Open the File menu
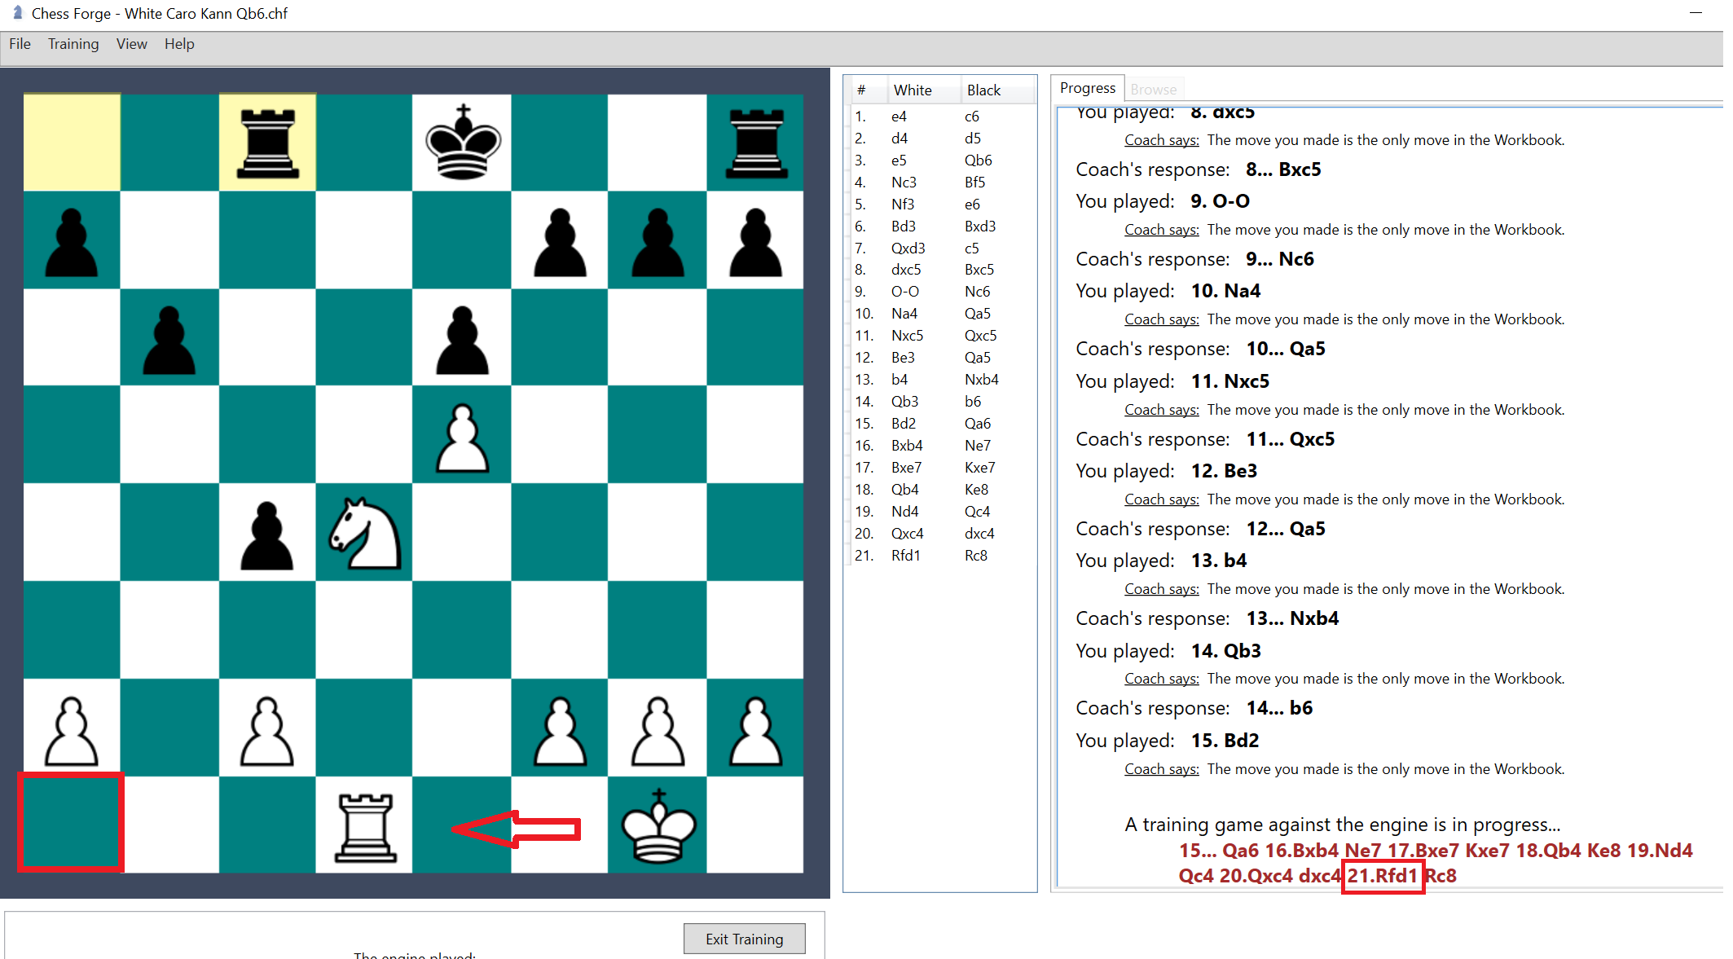1733x959 pixels. click(x=19, y=44)
